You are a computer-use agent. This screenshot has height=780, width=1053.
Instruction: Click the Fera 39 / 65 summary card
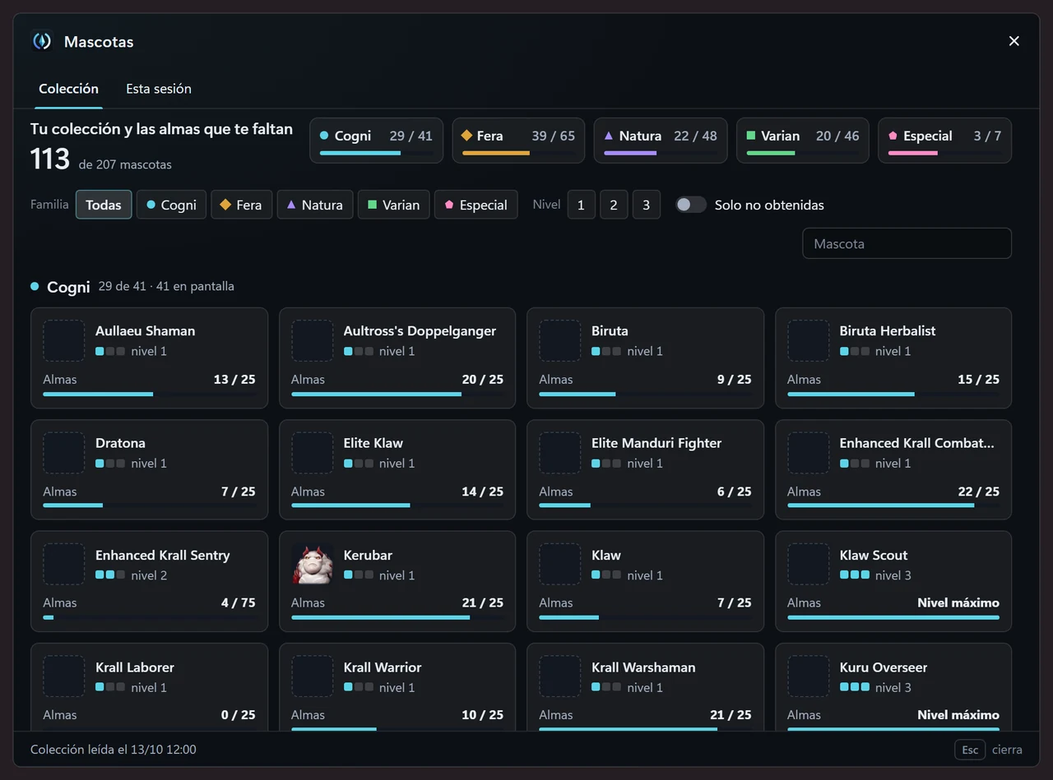click(x=518, y=141)
